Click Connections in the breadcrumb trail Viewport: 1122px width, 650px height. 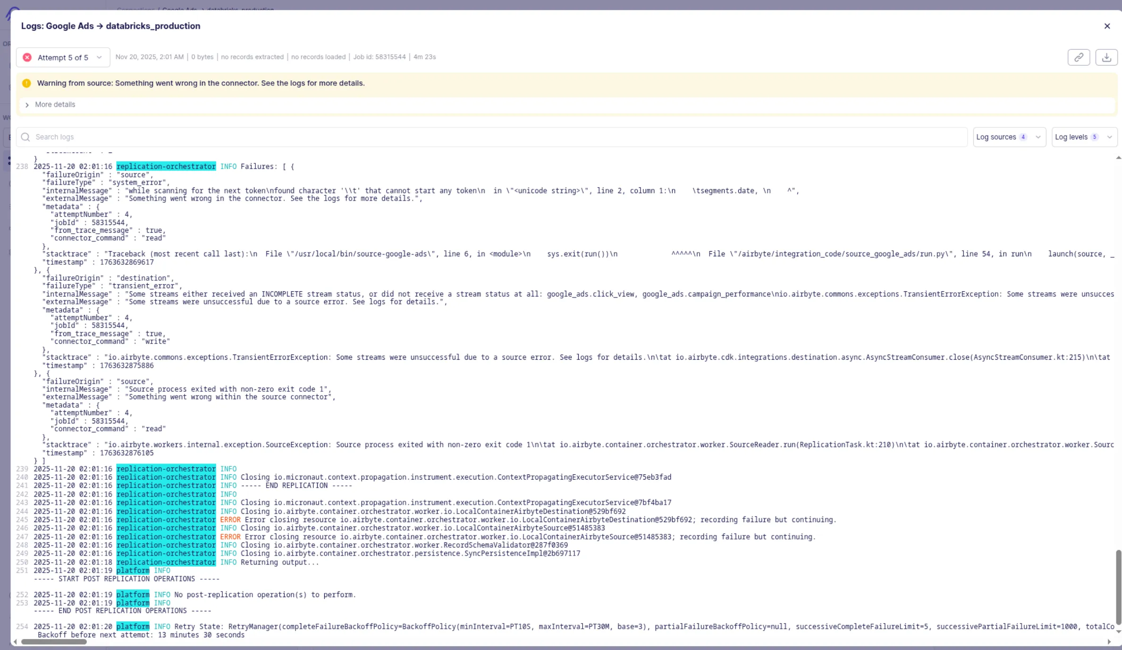click(x=135, y=10)
